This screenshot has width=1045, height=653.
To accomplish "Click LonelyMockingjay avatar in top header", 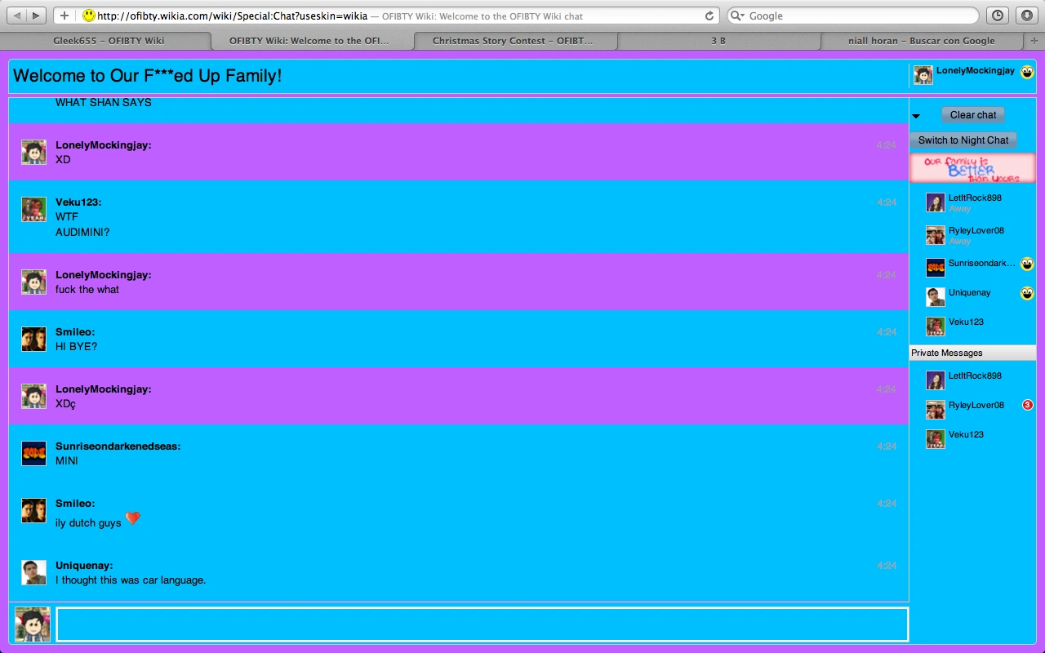I will [923, 75].
